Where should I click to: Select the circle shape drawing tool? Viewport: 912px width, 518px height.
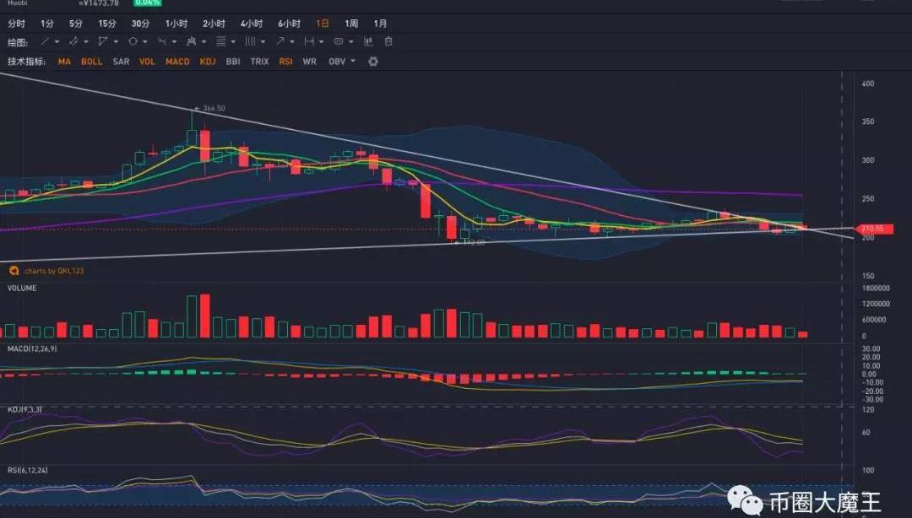point(133,41)
